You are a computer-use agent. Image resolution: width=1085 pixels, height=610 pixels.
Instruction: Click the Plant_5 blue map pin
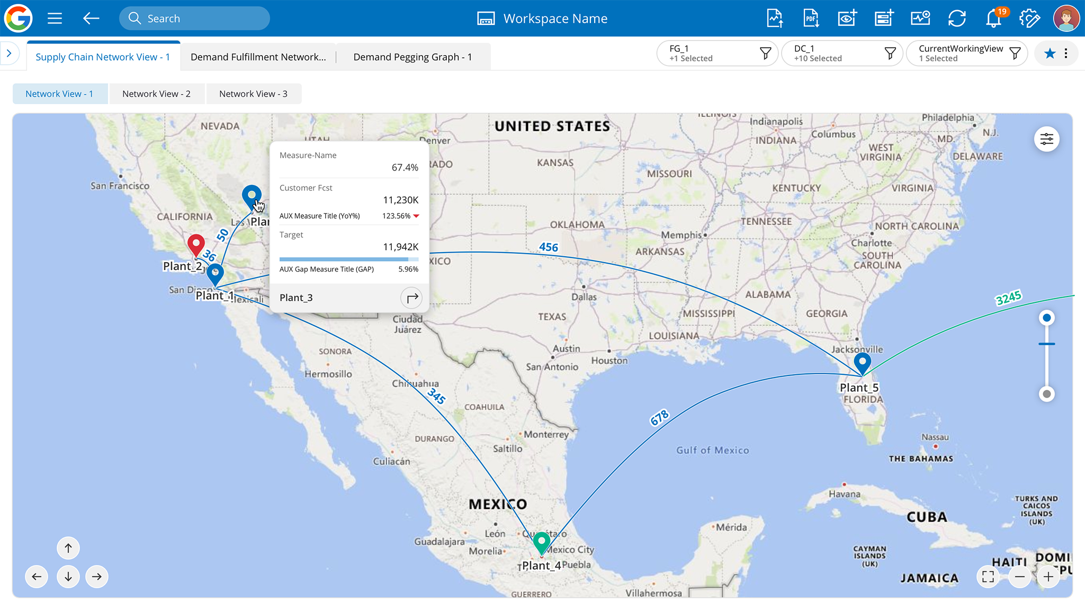point(862,364)
